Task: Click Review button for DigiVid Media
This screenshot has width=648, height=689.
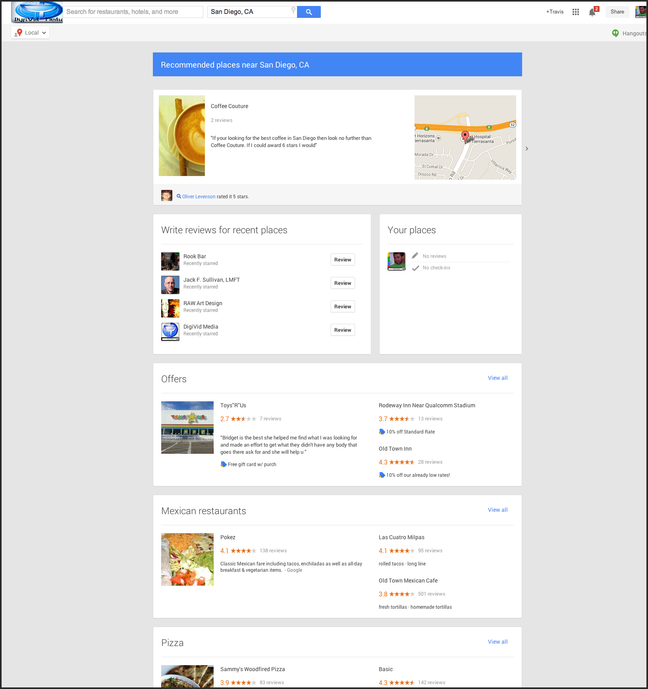Action: 343,330
